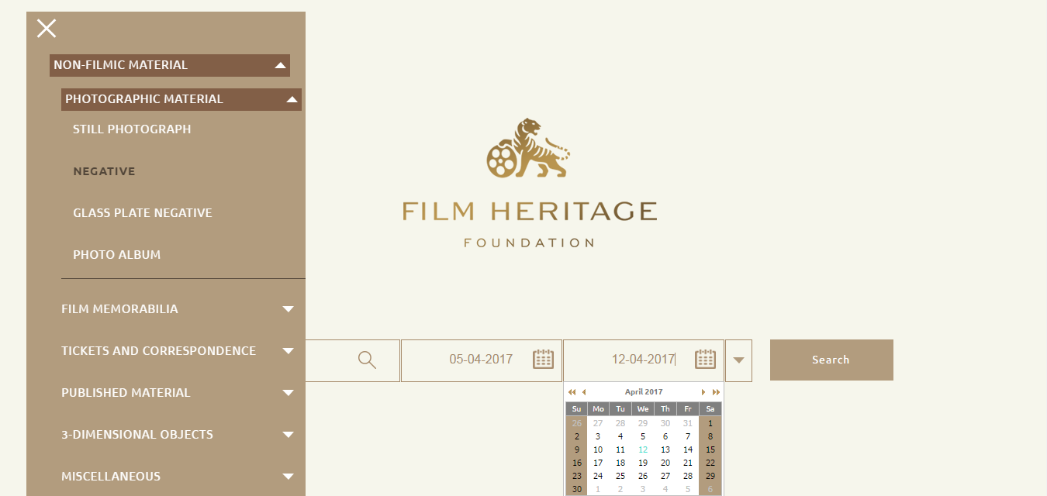Image resolution: width=1047 pixels, height=496 pixels.
Task: Choose April 24 in the date picker
Action: pos(598,476)
